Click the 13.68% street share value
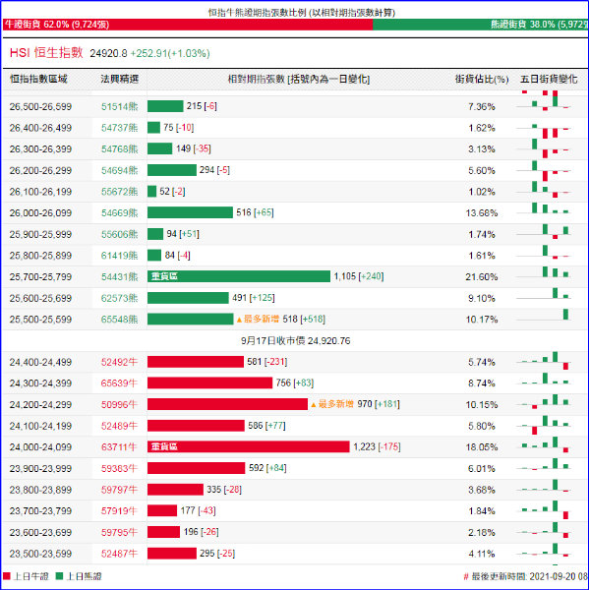This screenshot has width=589, height=590. [x=482, y=213]
